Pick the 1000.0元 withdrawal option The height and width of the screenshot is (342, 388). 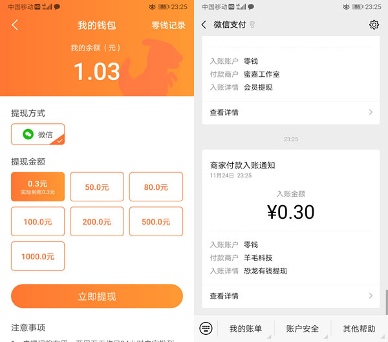coord(38,256)
